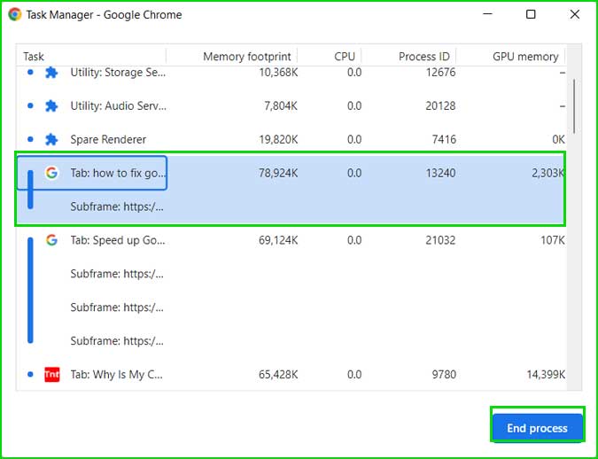Select second Subframe under 'Speed up Go...' tab

pyautogui.click(x=291, y=307)
